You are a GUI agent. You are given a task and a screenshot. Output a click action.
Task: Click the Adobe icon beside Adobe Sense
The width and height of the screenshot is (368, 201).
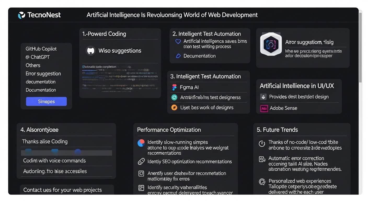tap(264, 108)
